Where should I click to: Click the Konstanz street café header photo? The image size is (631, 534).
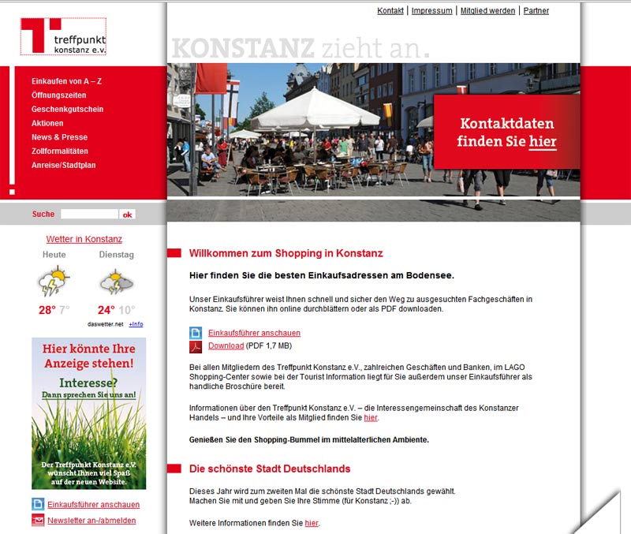[373, 142]
